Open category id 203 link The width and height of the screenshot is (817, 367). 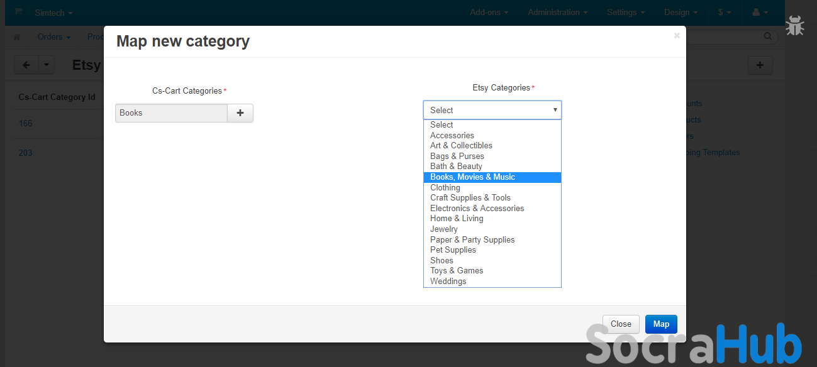25,153
